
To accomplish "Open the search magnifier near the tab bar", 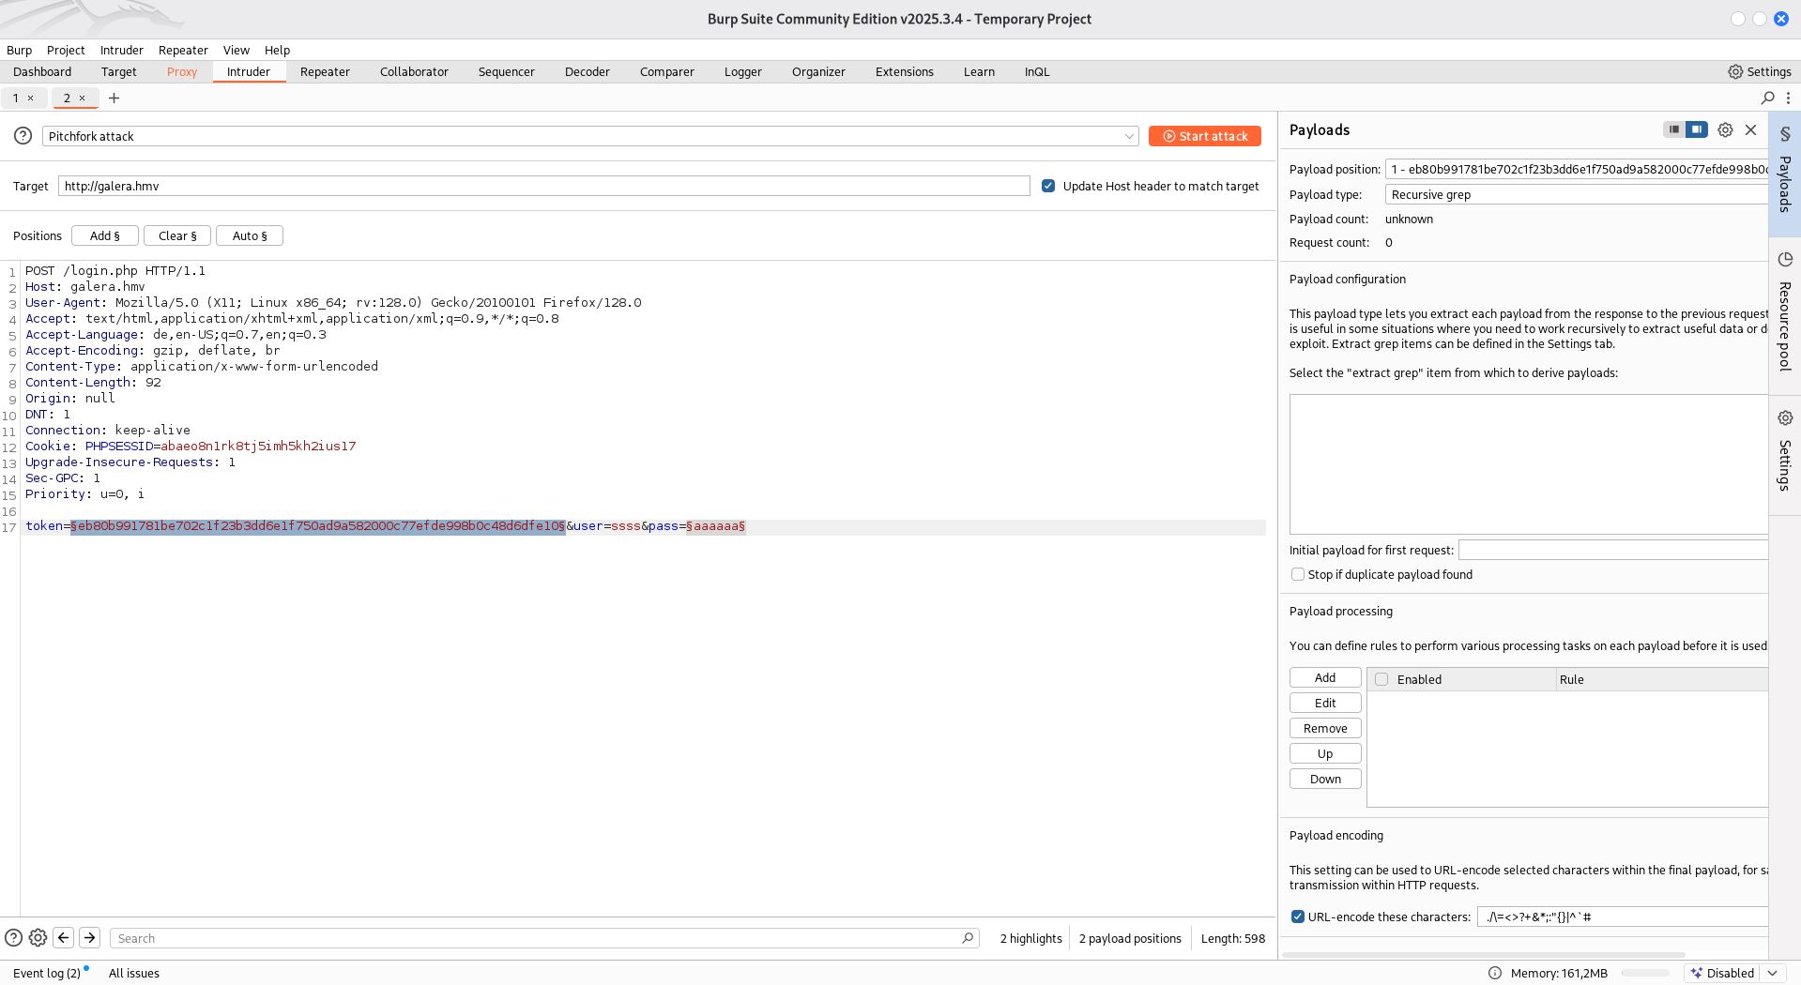I will (x=1765, y=98).
